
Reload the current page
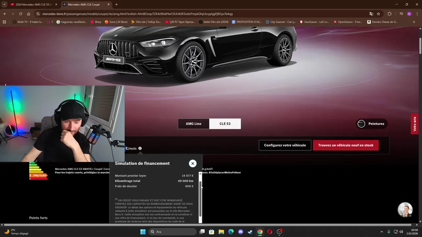(20, 14)
